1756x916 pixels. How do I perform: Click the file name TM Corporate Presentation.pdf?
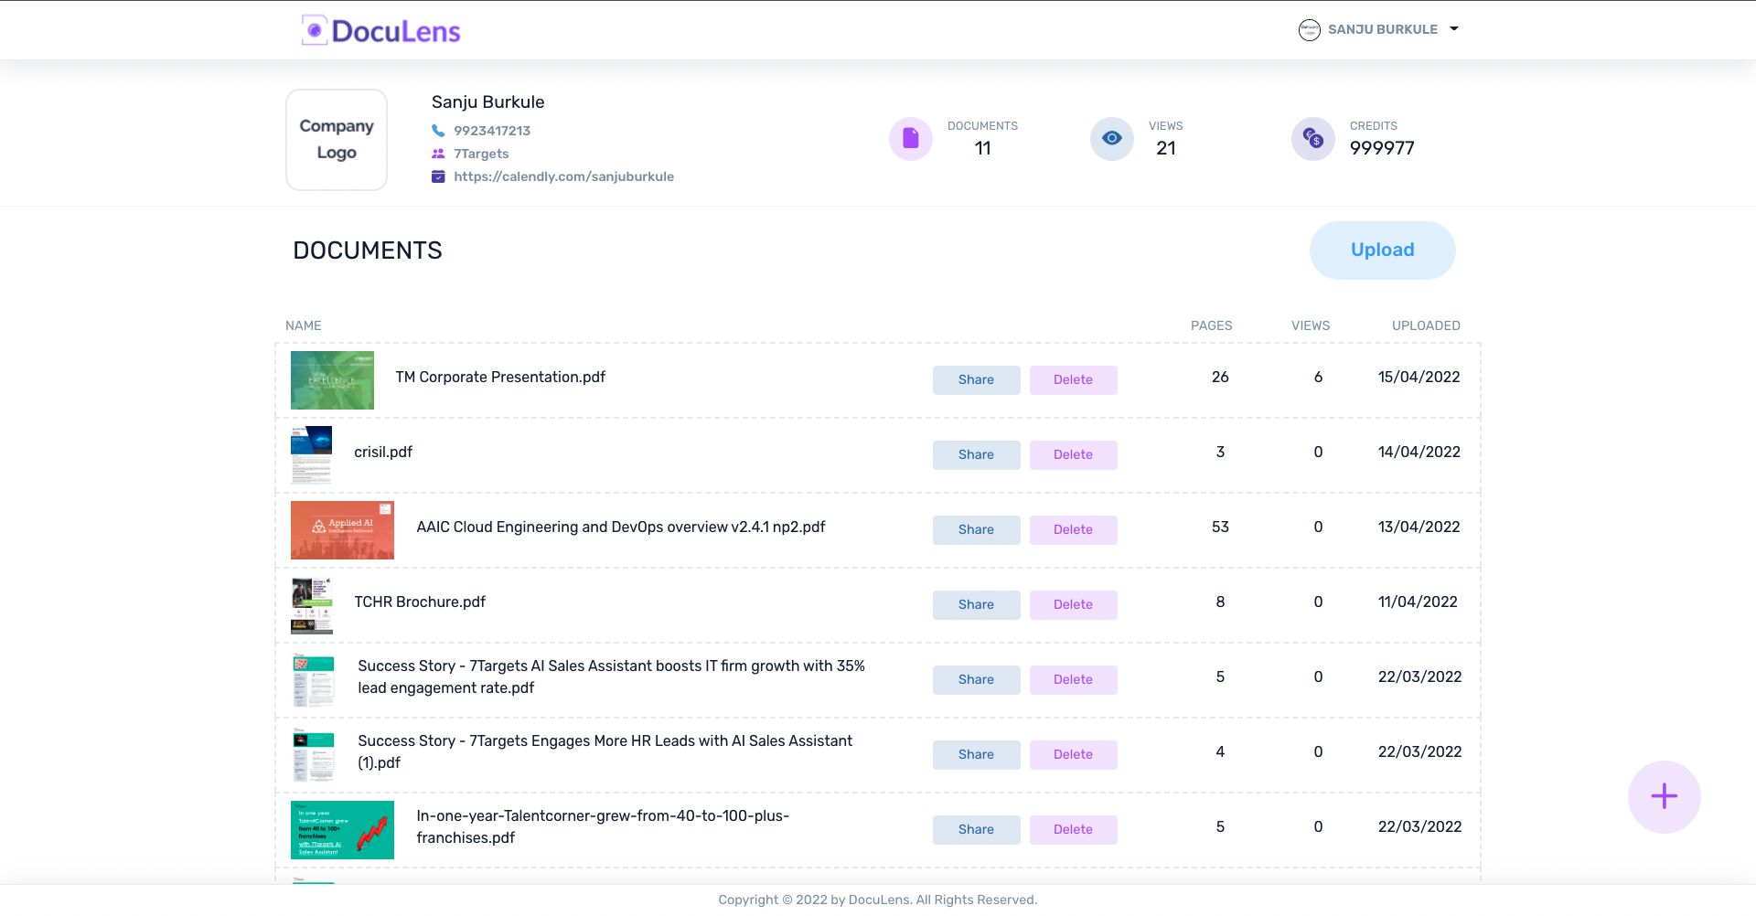coord(500,378)
